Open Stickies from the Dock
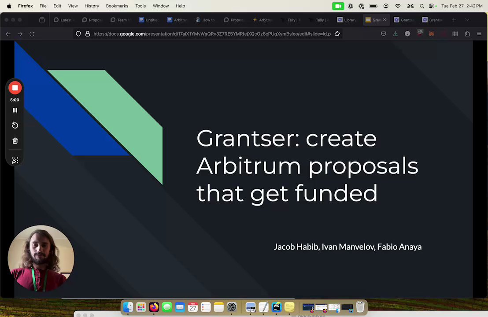The height and width of the screenshot is (317, 488). (x=289, y=307)
